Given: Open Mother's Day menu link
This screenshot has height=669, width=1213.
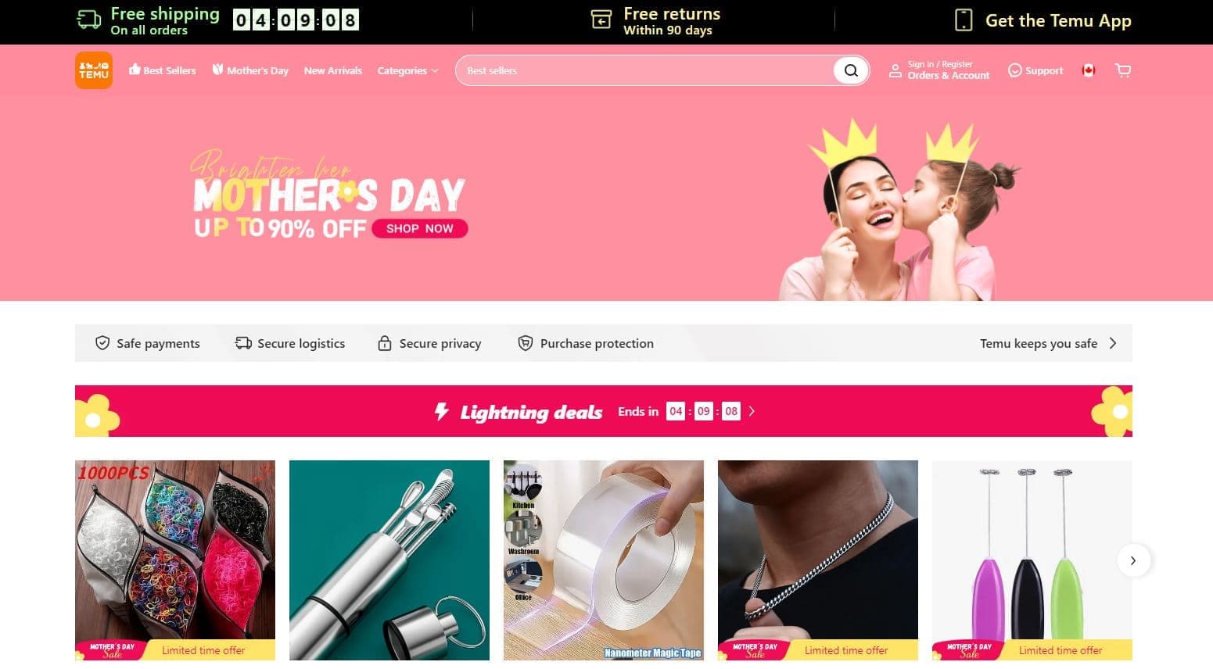Looking at the screenshot, I should 250,70.
